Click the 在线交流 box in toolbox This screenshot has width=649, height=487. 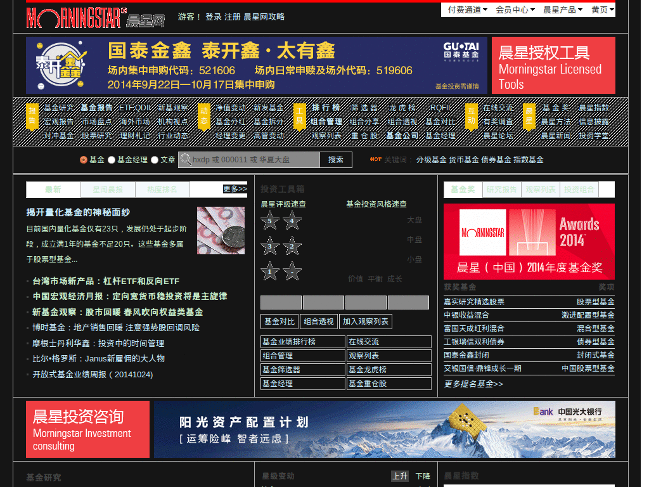[389, 342]
